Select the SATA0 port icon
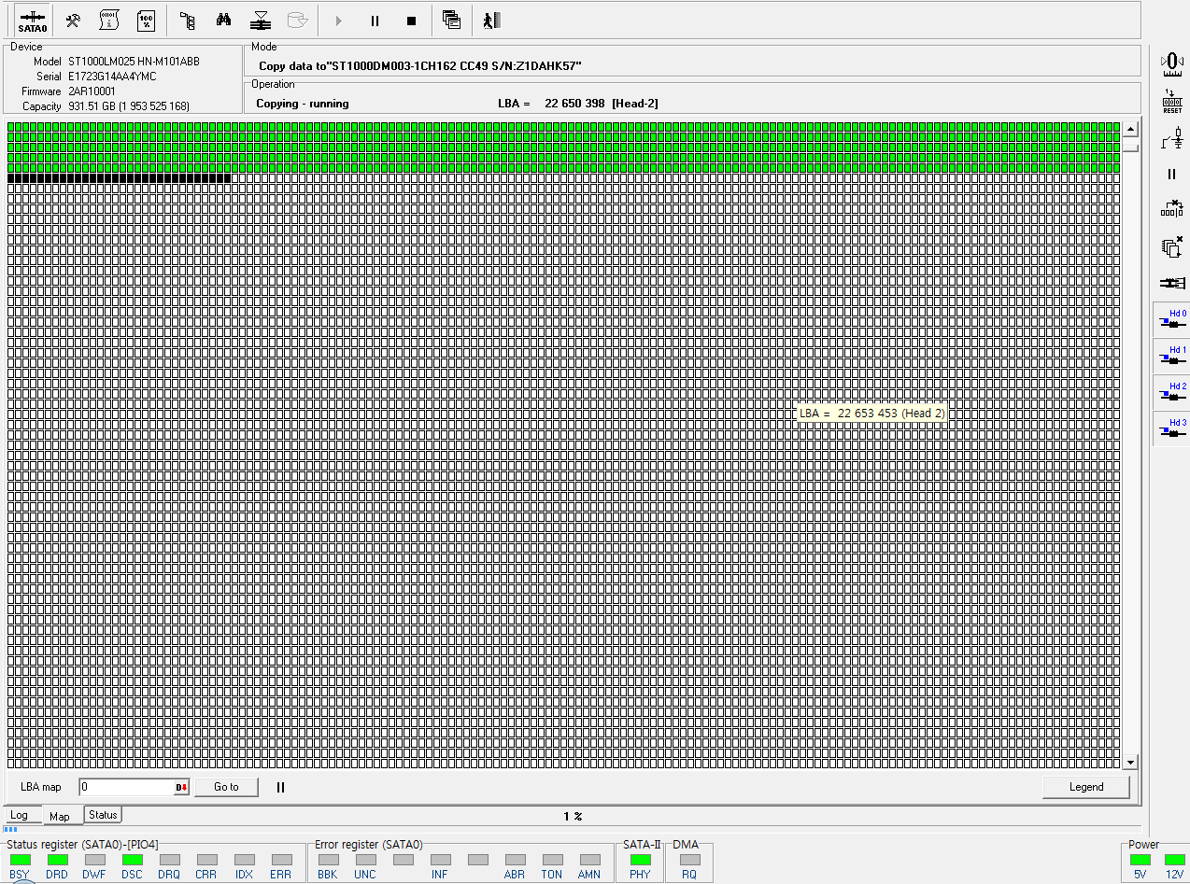This screenshot has height=884, width=1190. 33,21
